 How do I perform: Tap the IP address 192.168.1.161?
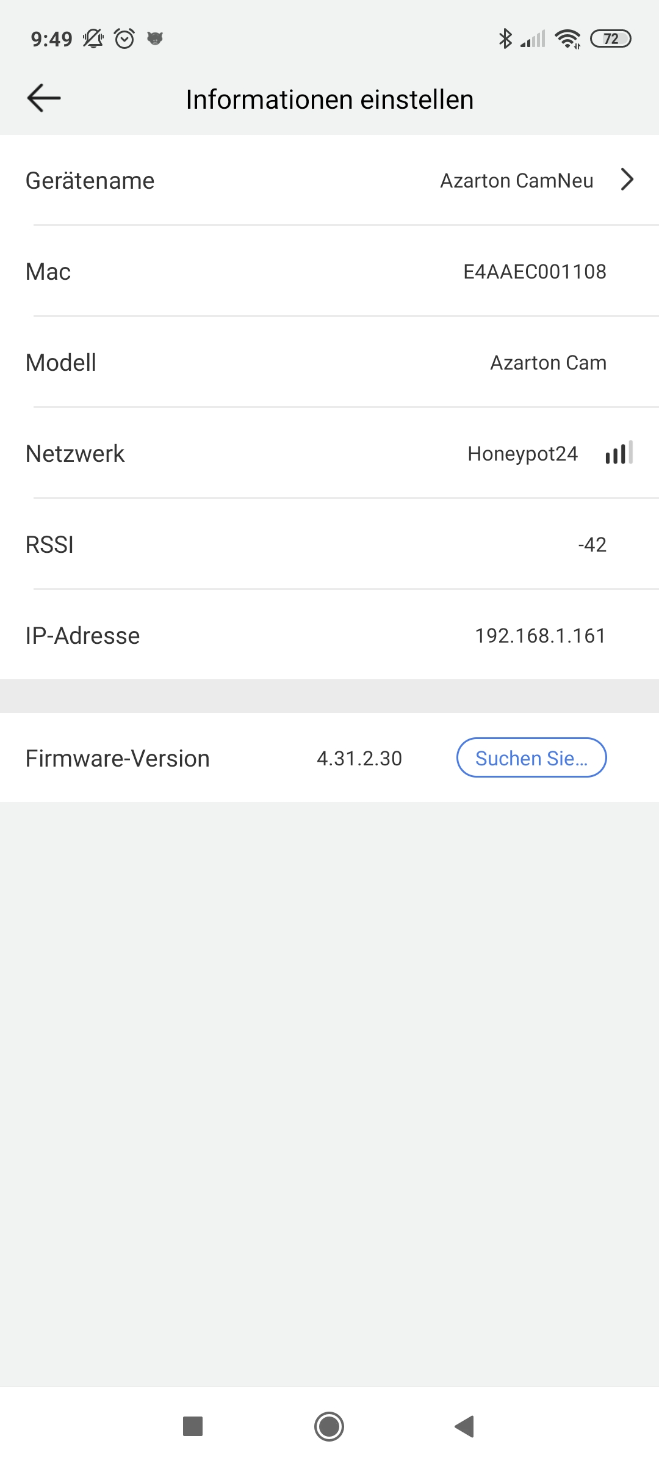click(x=540, y=636)
